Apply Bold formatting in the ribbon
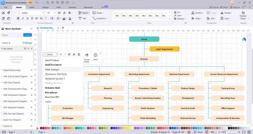This screenshot has width=253, height=134. click(18, 19)
